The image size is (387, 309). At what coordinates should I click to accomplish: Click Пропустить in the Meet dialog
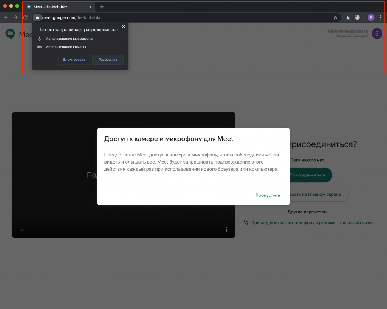[268, 195]
